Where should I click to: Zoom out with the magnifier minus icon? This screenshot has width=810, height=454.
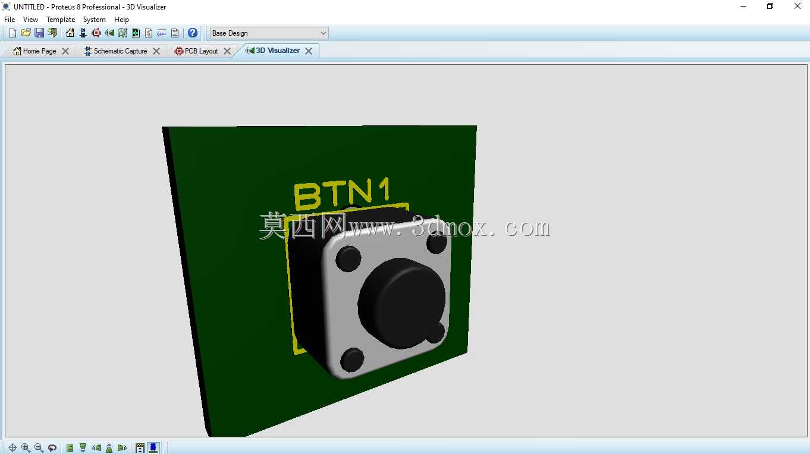tap(39, 448)
